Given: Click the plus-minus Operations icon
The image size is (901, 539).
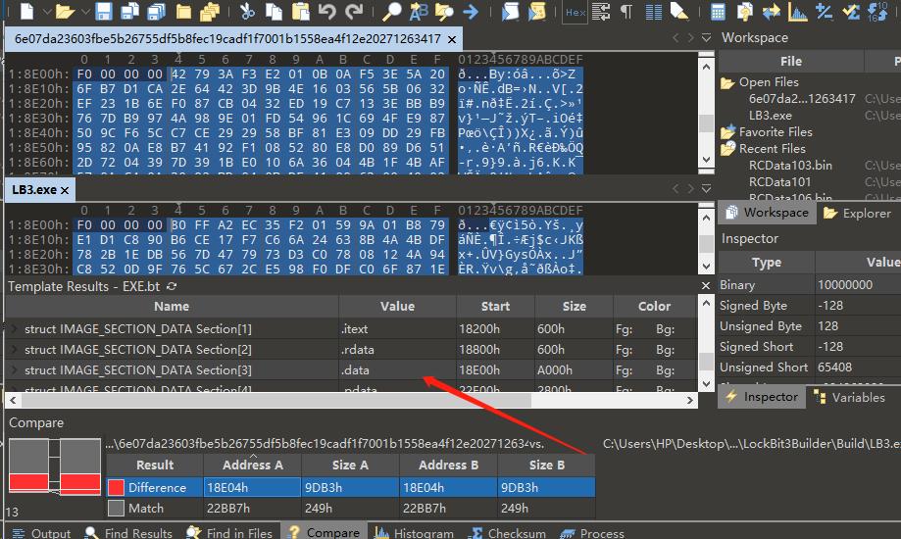Looking at the screenshot, I should [824, 11].
